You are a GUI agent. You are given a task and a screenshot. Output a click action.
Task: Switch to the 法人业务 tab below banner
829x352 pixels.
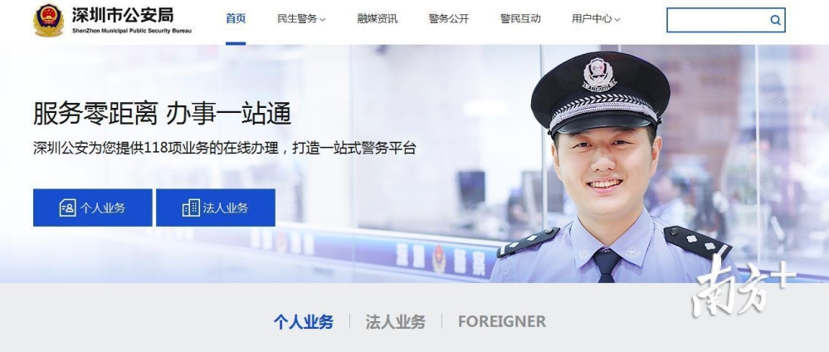point(396,322)
